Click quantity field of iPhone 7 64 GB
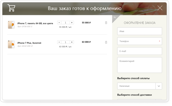 65,22
